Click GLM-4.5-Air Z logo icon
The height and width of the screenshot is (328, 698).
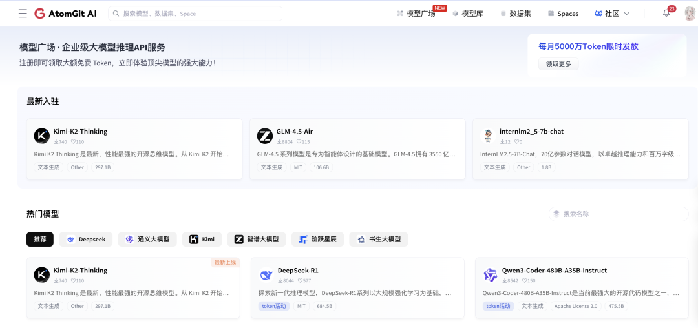click(x=265, y=136)
